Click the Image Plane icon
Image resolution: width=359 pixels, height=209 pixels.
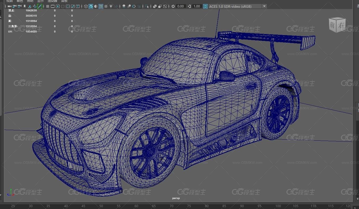[x=29, y=6]
